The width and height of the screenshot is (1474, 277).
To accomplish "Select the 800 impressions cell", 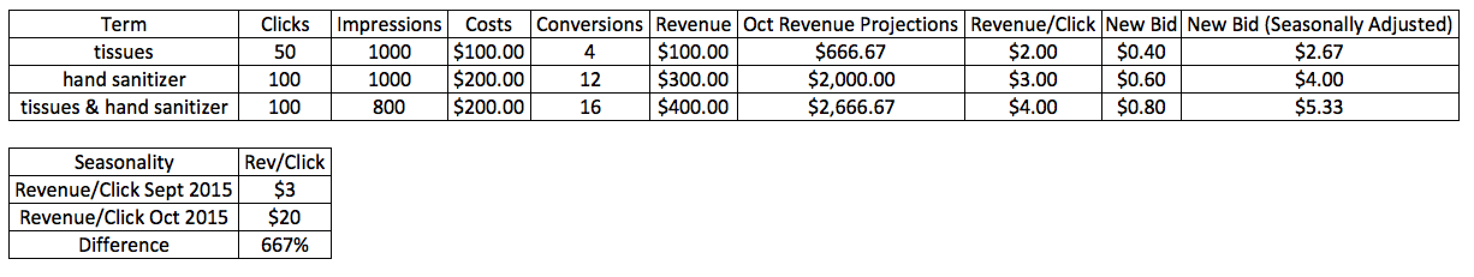I will pos(389,107).
